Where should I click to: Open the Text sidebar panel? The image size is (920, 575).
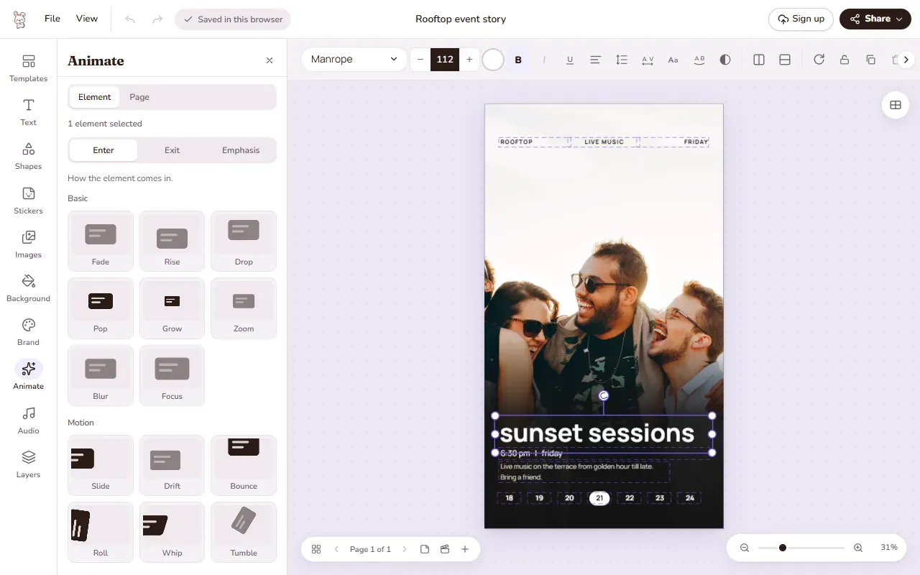pyautogui.click(x=28, y=112)
